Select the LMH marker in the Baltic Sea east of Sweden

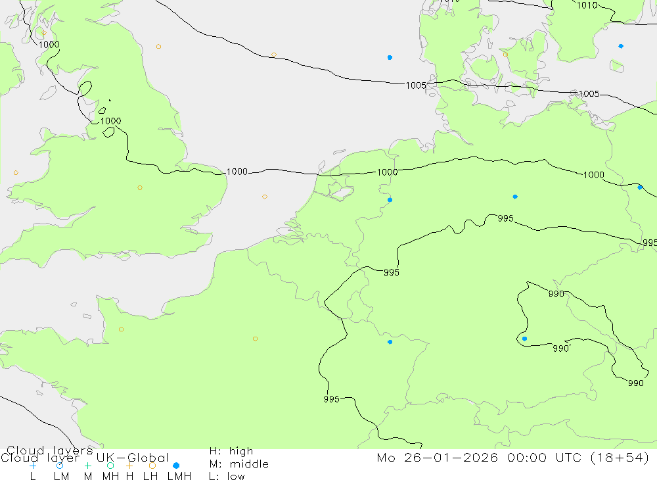coord(621,46)
